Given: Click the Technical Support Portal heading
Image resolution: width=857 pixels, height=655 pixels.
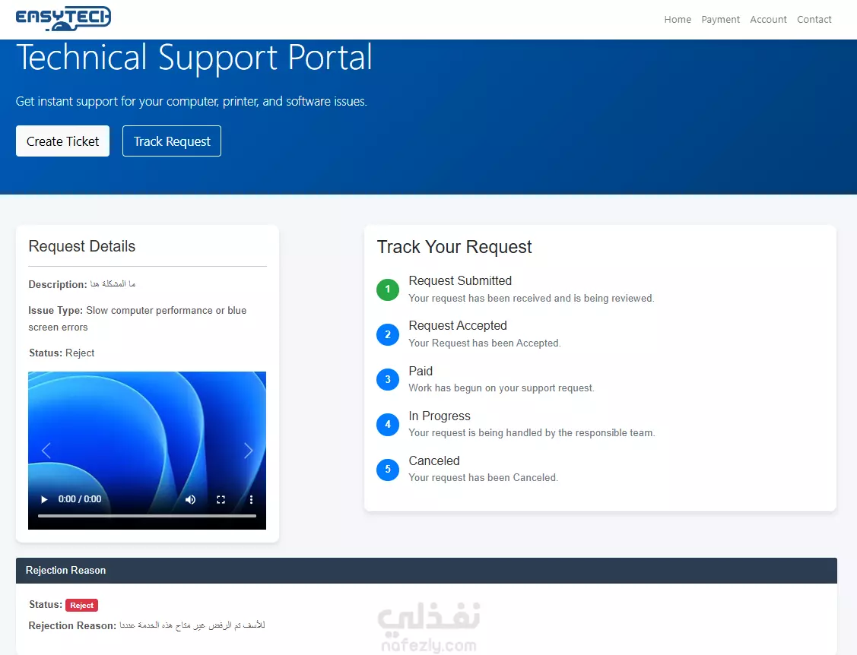Looking at the screenshot, I should coord(194,57).
